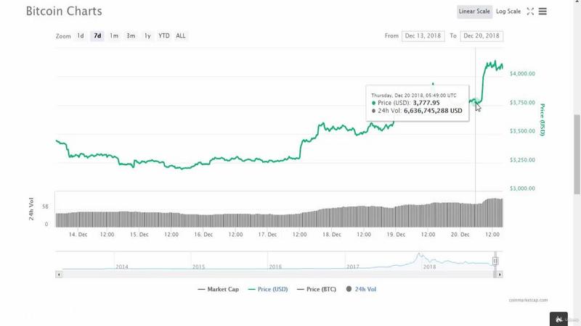The height and width of the screenshot is (326, 581).
Task: Toggle Price (USD) series in legend
Action: [268, 289]
